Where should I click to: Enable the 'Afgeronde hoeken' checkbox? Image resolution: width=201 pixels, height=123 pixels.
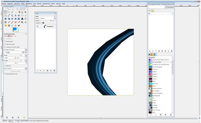coord(5,44)
